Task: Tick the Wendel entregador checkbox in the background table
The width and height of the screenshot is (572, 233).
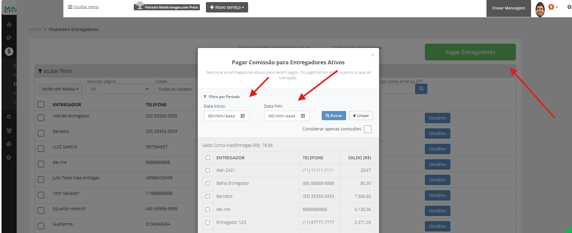Action: pyautogui.click(x=41, y=118)
